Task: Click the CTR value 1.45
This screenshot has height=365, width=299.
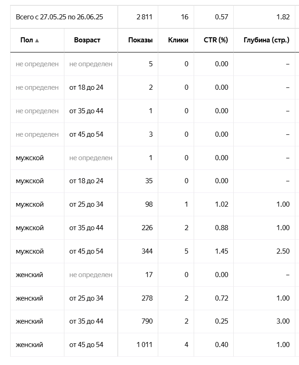Action: click(x=221, y=251)
